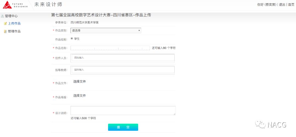296x137 pixels.
Task: Click the username 蔡奕宸 in header
Action: pyautogui.click(x=271, y=5)
